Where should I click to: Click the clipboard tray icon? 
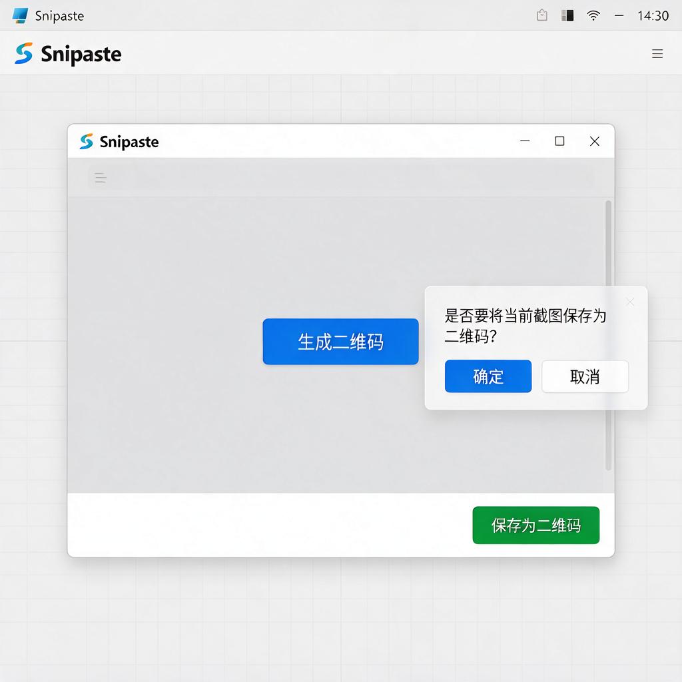(x=542, y=15)
